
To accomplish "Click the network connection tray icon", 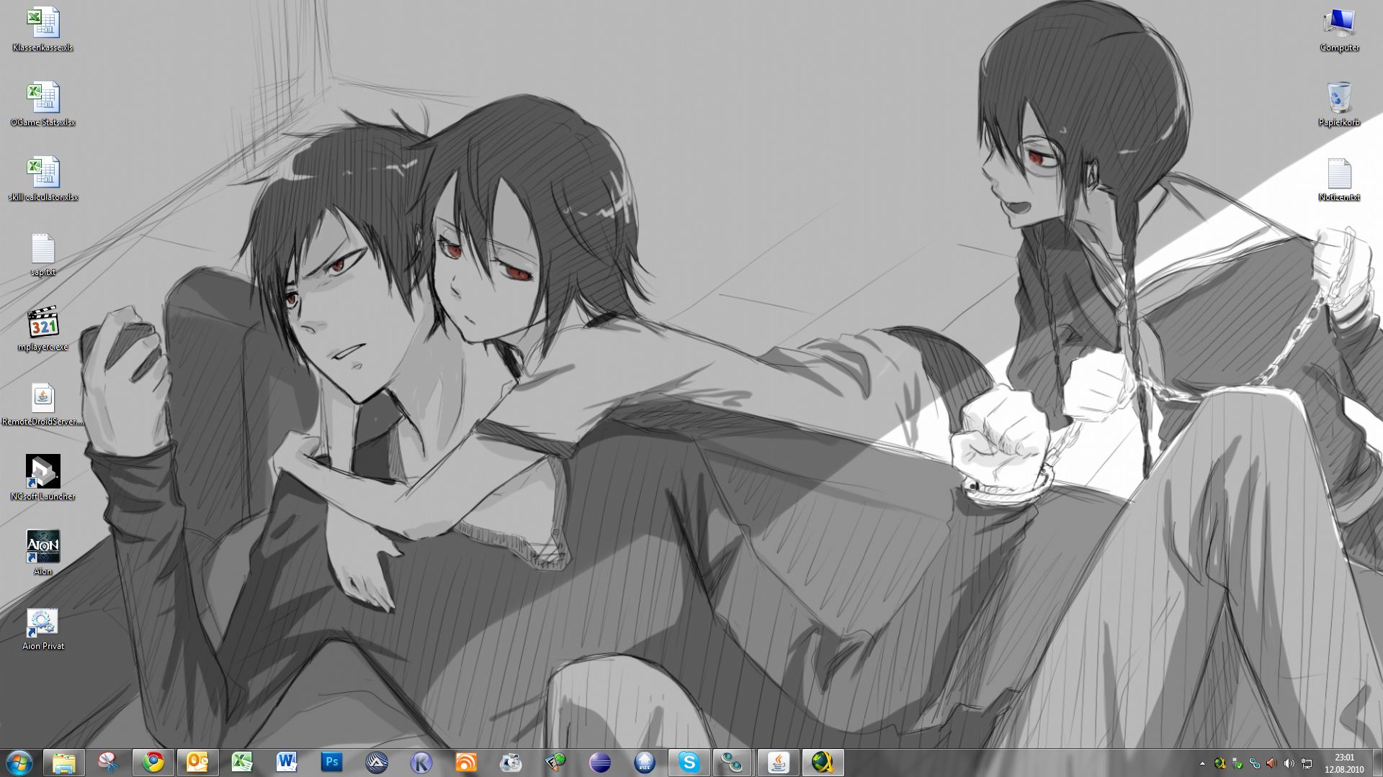I will tap(1307, 763).
